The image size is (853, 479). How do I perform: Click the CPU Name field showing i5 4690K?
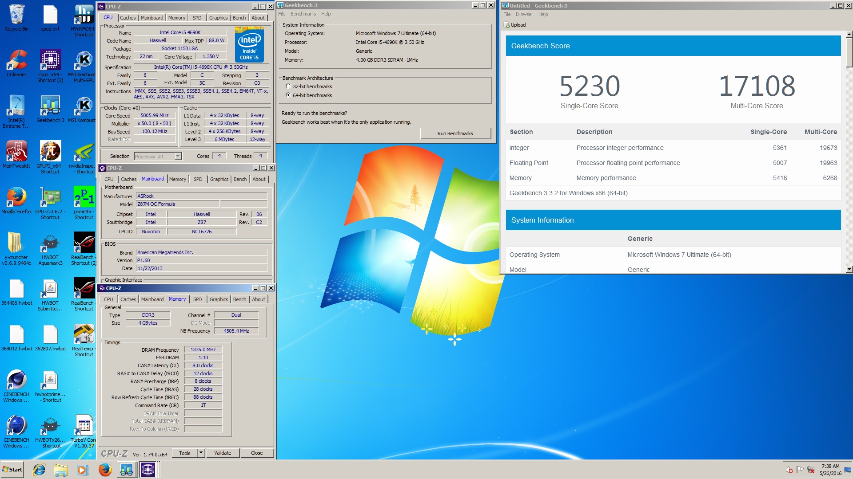(180, 32)
